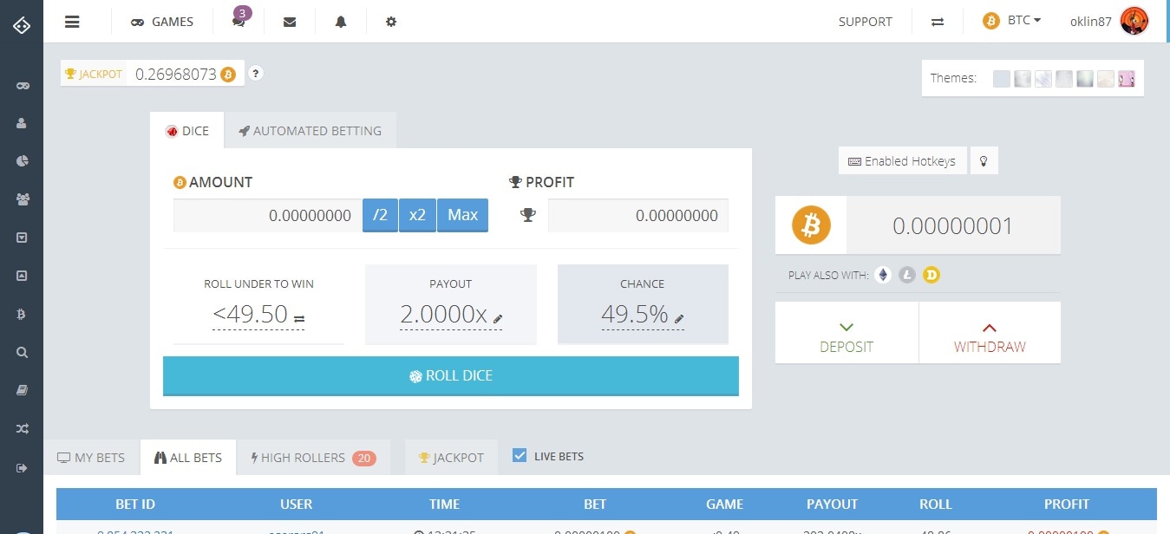
Task: Switch to MY BETS tab
Action: [x=91, y=458]
